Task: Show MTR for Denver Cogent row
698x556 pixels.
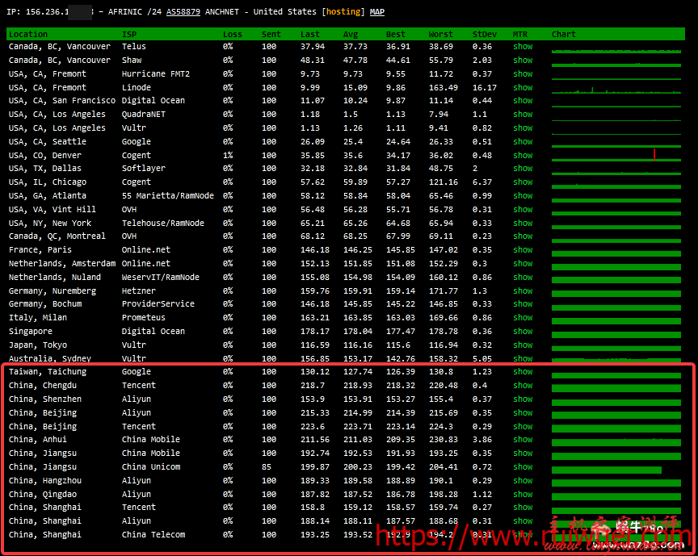Action: (x=523, y=155)
